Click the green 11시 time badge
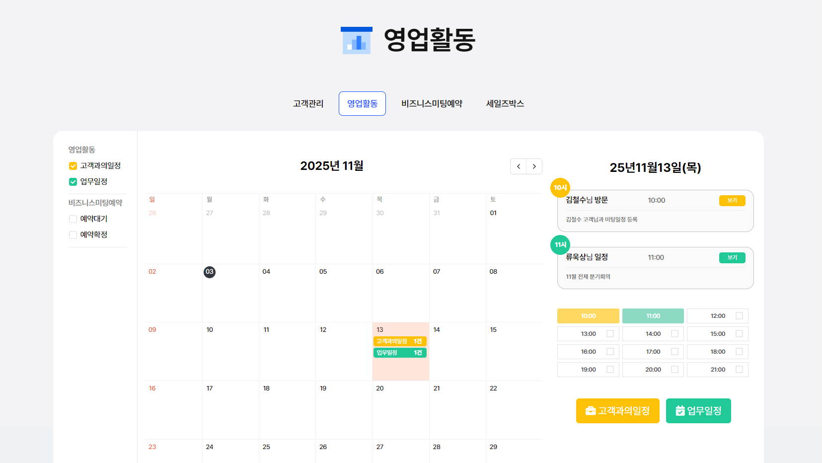 click(x=560, y=245)
